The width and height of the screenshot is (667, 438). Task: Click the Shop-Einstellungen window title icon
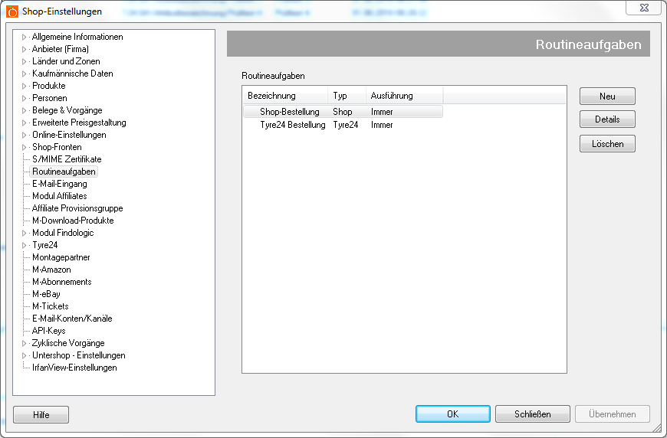pyautogui.click(x=12, y=11)
